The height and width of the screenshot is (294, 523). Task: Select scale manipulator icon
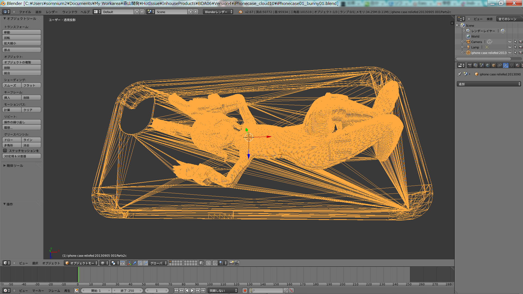[x=145, y=263]
